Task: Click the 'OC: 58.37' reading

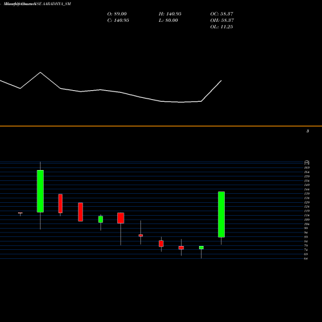Action: [x=222, y=14]
